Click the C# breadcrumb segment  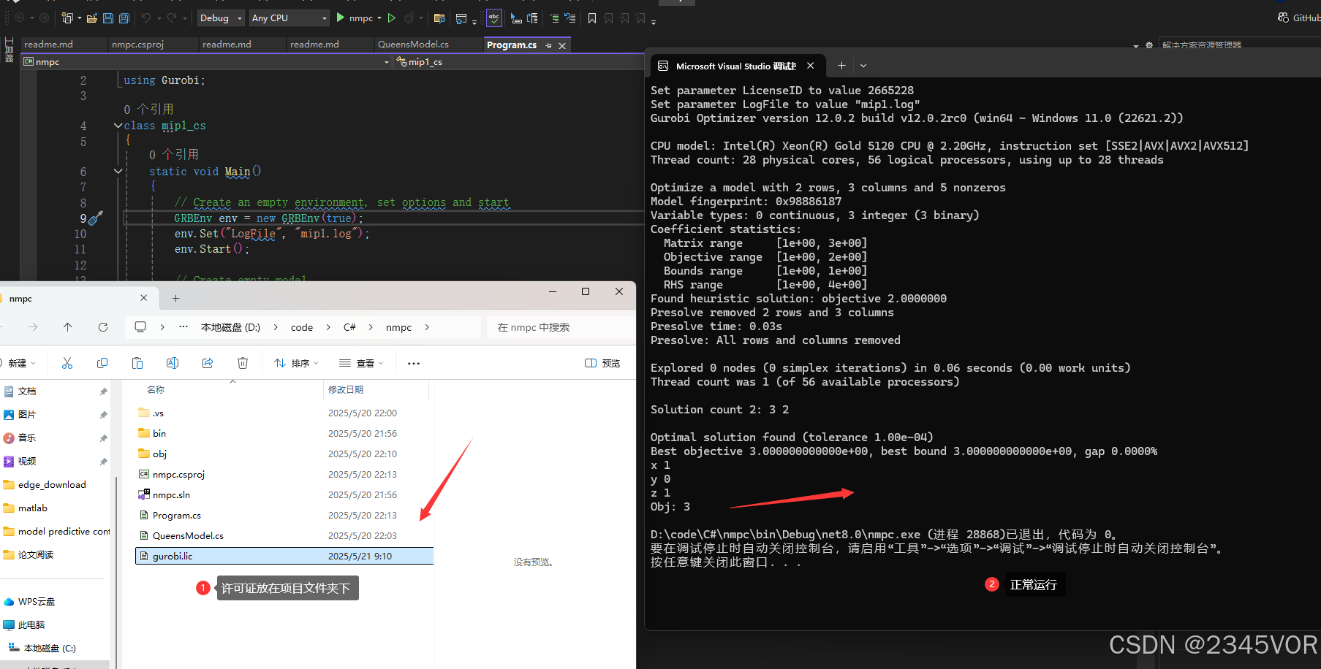[x=349, y=327]
